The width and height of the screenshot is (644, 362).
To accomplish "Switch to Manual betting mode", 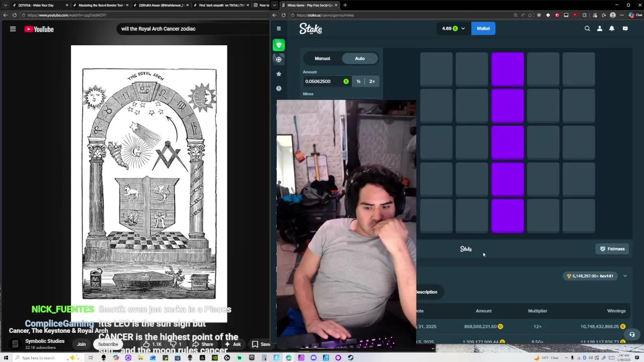I will click(x=323, y=58).
